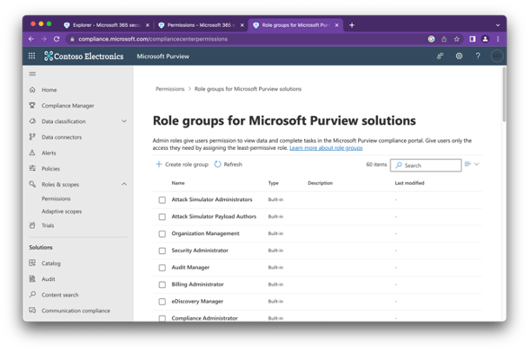This screenshot has height=352, width=530.
Task: Click the Alerts triangle icon
Action: pyautogui.click(x=32, y=153)
